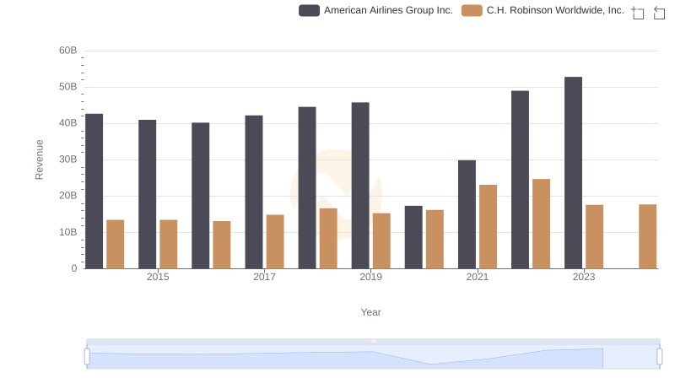Click the 2015 x-axis label
675x389 pixels.
(158, 277)
